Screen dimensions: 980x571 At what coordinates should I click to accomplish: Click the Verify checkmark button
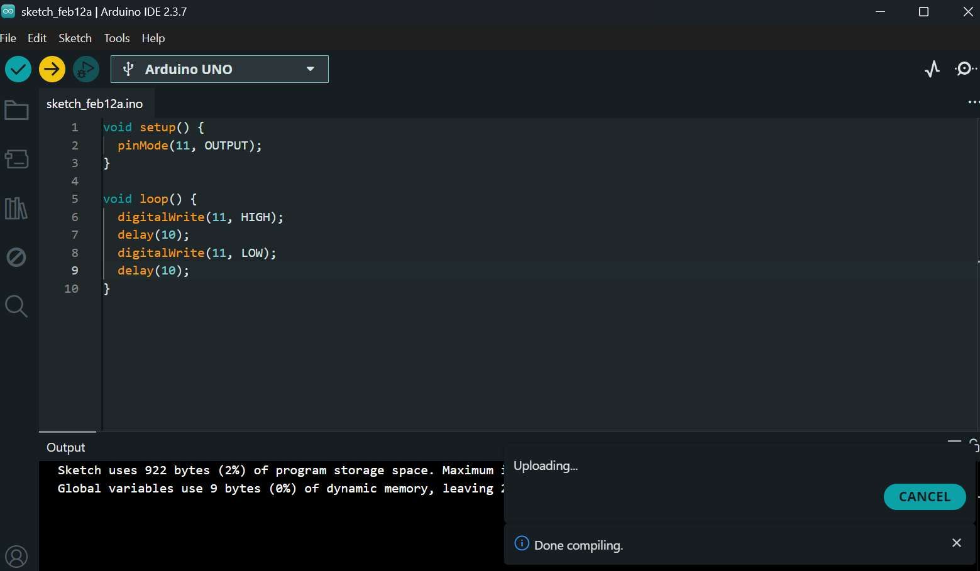click(x=18, y=69)
